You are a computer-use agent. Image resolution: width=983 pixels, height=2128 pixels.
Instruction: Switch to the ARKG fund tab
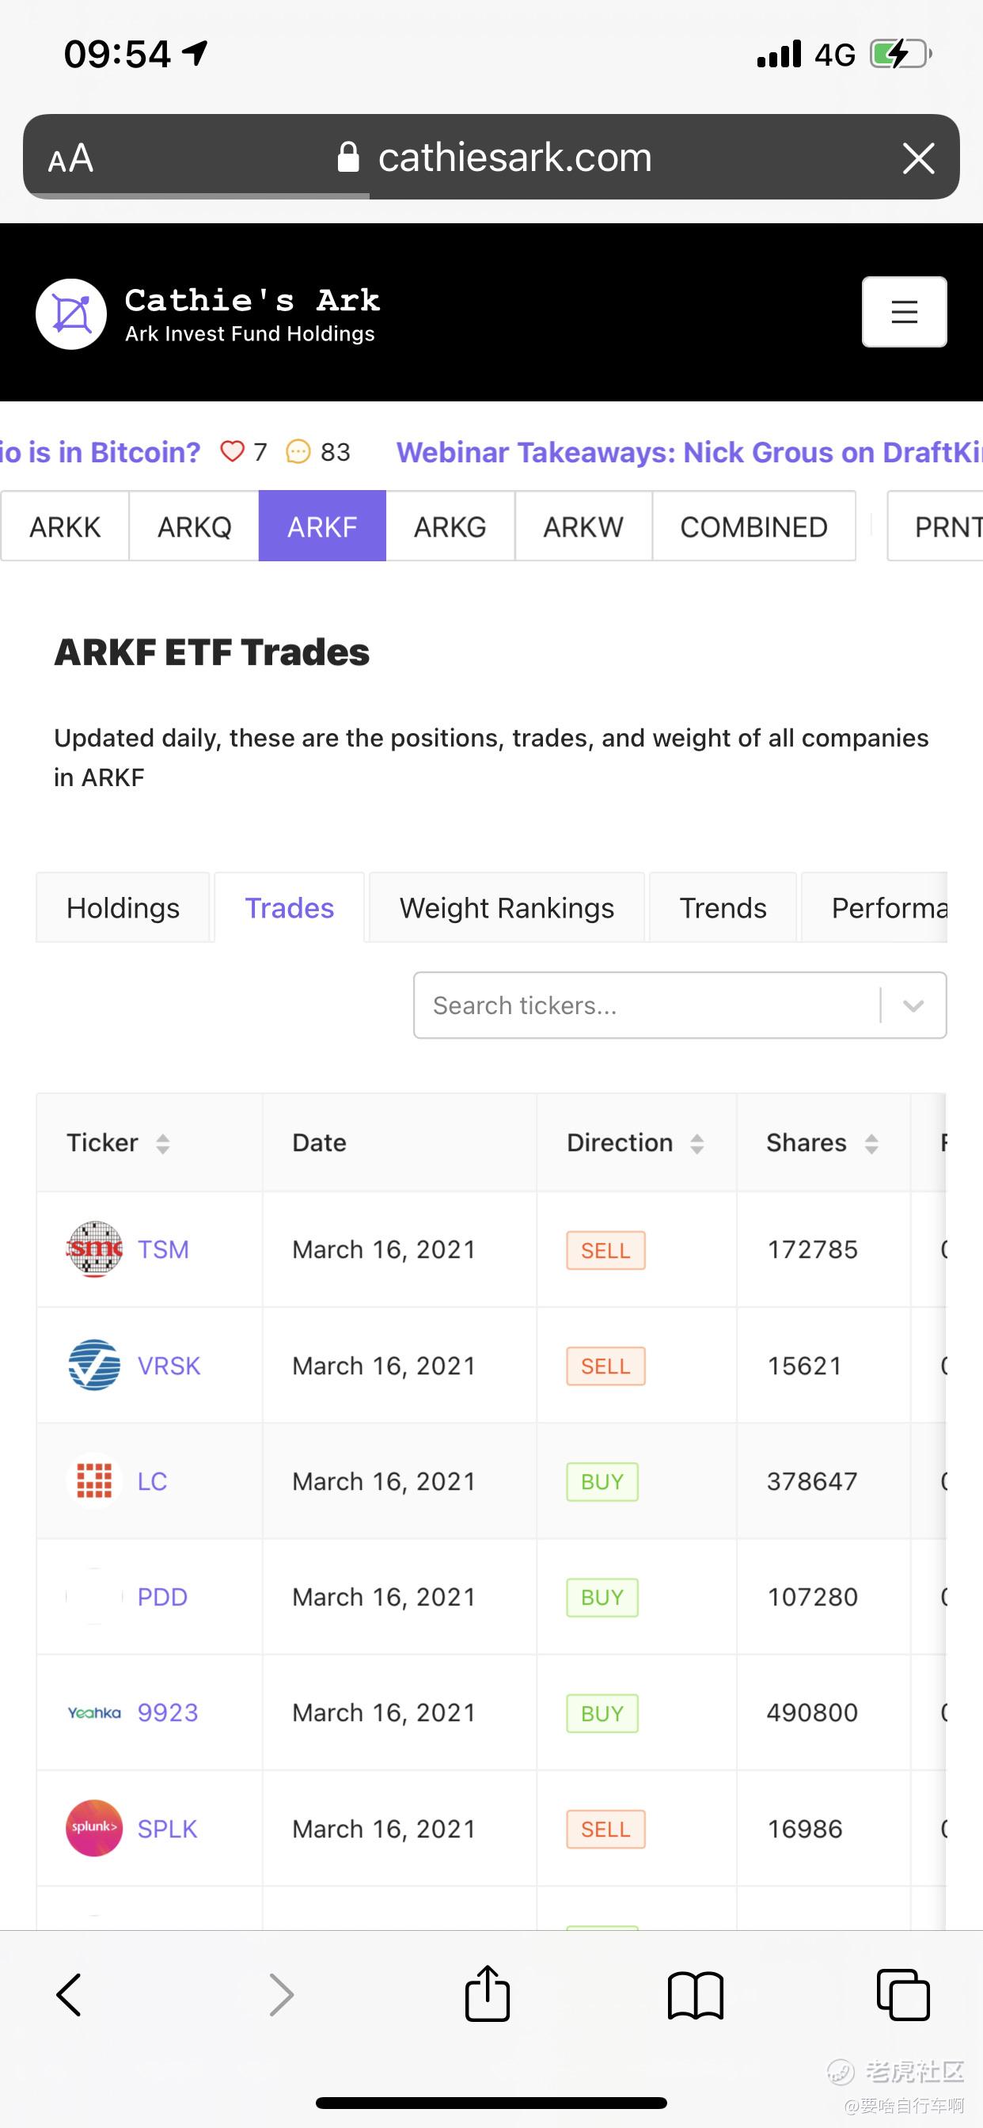[x=450, y=526]
